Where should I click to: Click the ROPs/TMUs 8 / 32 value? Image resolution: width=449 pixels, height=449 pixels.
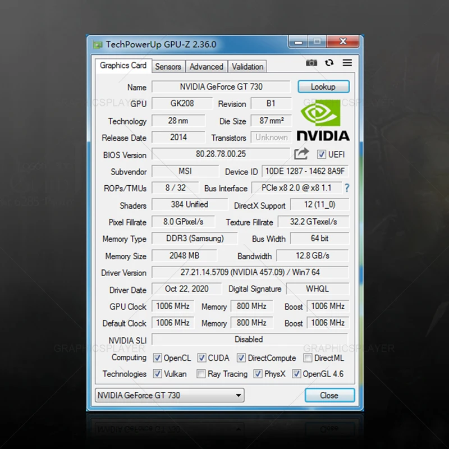(175, 187)
